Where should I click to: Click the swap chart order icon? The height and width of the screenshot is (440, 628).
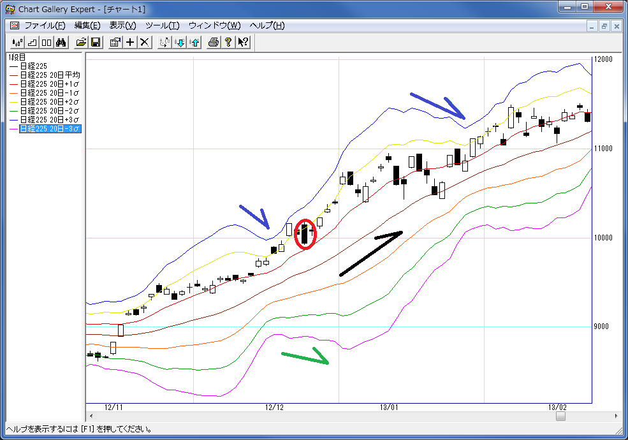point(164,42)
